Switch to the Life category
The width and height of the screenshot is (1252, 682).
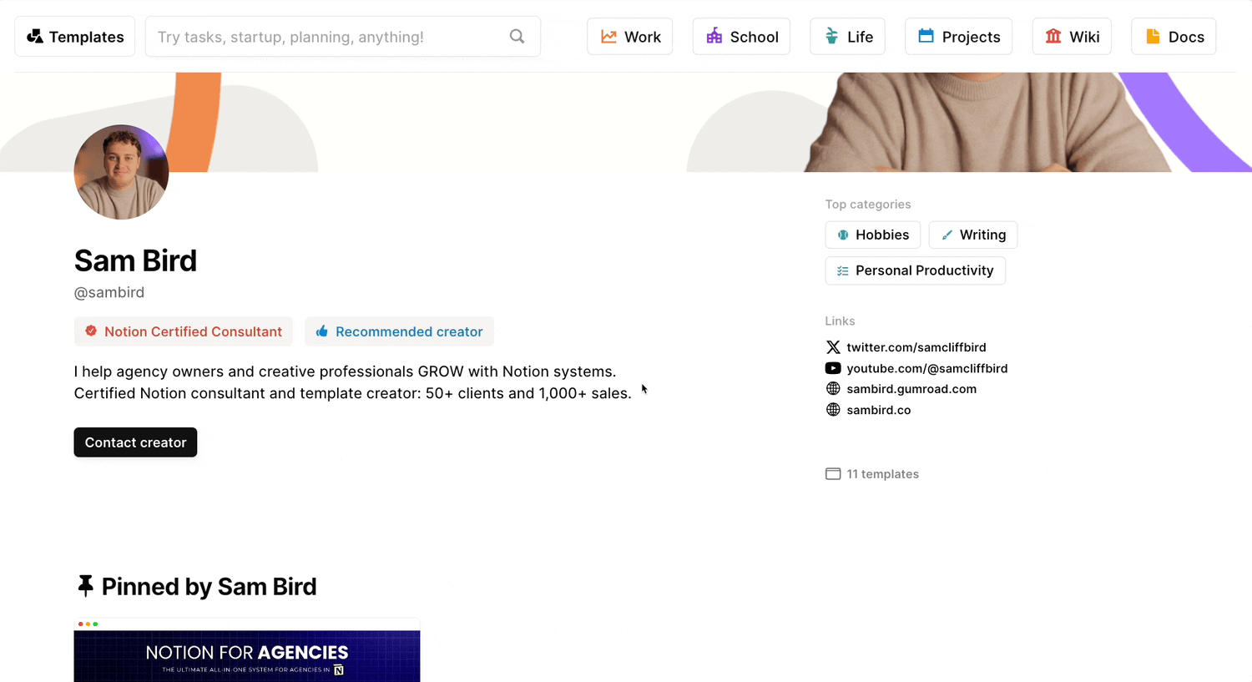(847, 37)
